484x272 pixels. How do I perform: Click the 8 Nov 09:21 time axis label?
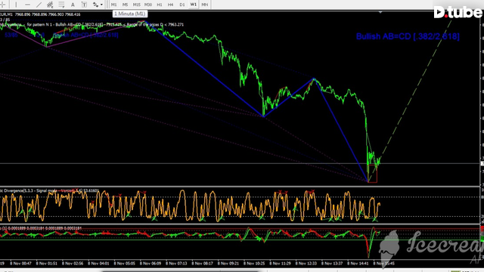pos(228,264)
